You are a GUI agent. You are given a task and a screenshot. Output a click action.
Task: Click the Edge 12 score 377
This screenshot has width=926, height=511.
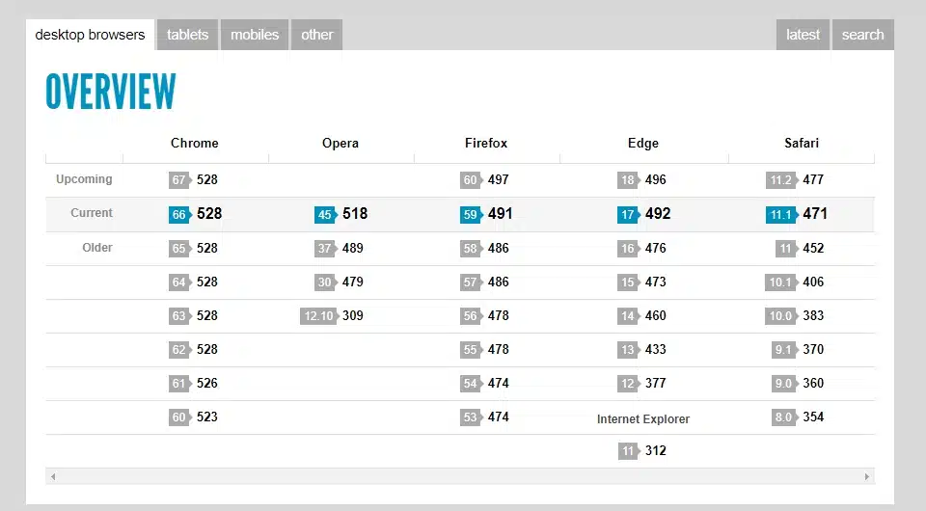click(656, 384)
